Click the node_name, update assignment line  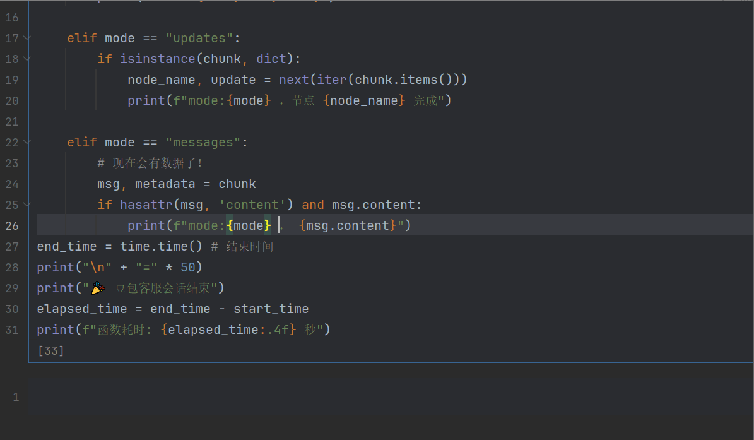[297, 80]
